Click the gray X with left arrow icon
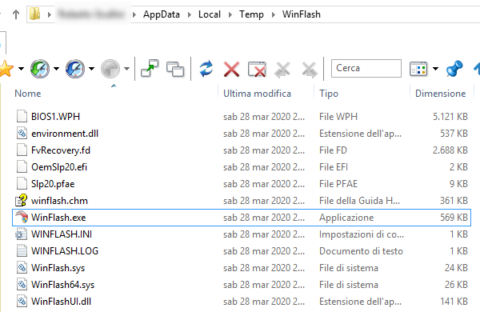 pyautogui.click(x=282, y=69)
